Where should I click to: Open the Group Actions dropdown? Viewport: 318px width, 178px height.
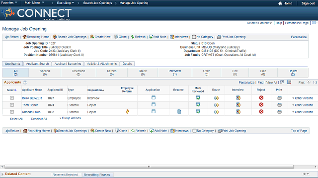click(x=70, y=118)
